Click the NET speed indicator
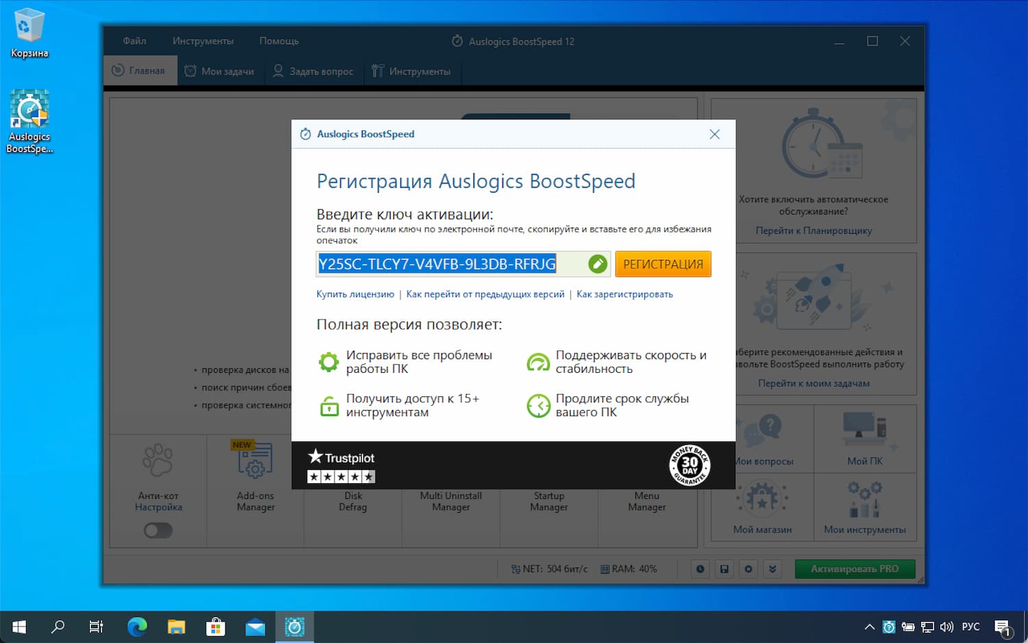This screenshot has width=1028, height=643. tap(549, 569)
